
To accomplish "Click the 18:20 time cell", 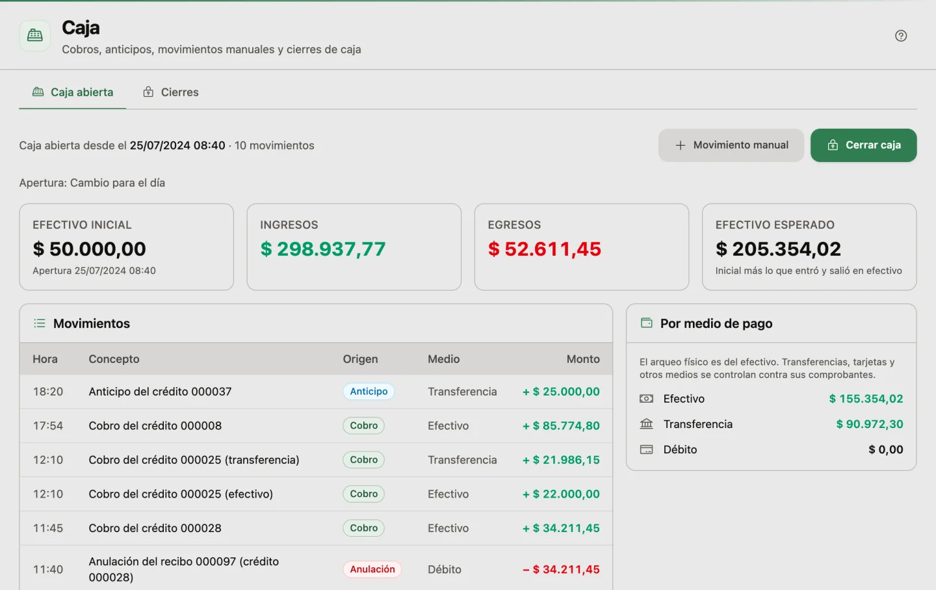I will tap(48, 392).
